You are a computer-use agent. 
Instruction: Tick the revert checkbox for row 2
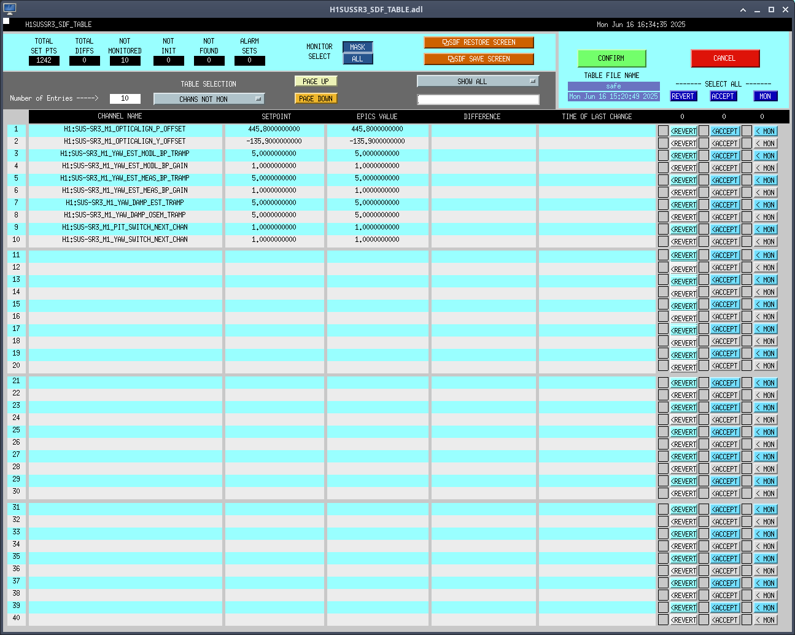point(663,143)
